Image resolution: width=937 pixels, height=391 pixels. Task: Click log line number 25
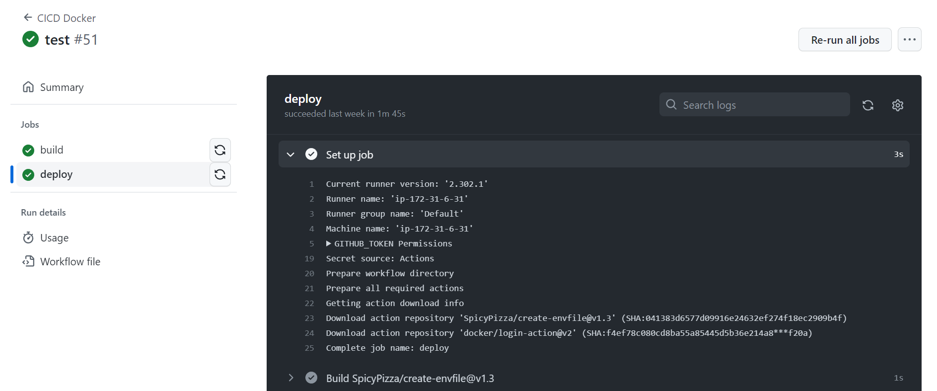pos(309,348)
